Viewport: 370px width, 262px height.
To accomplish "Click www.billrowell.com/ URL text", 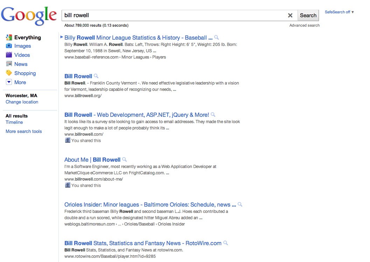I will tap(84, 134).
